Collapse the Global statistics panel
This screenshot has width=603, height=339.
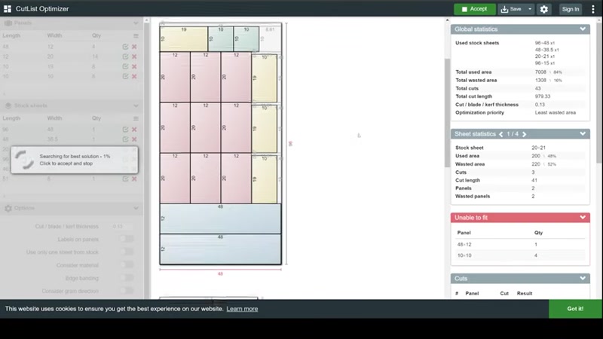click(583, 29)
